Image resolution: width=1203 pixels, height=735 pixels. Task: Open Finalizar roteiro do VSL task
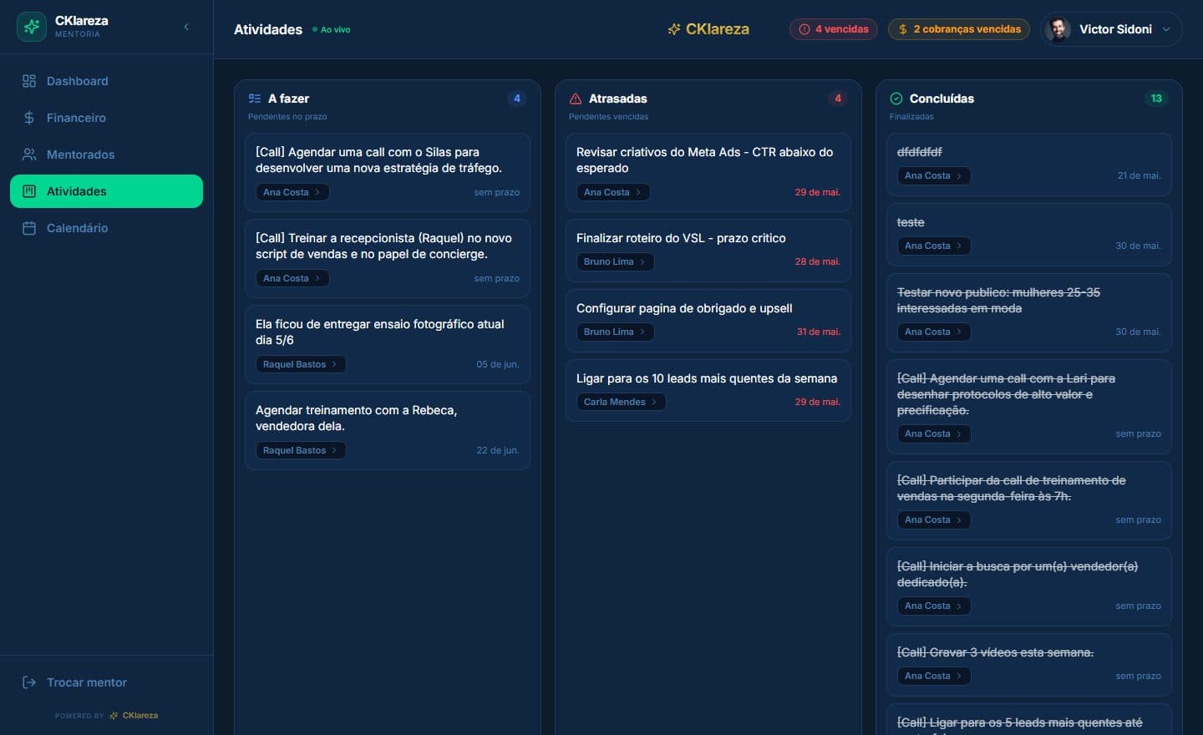point(708,249)
